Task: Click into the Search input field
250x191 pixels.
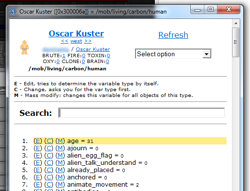Action: 141,113
